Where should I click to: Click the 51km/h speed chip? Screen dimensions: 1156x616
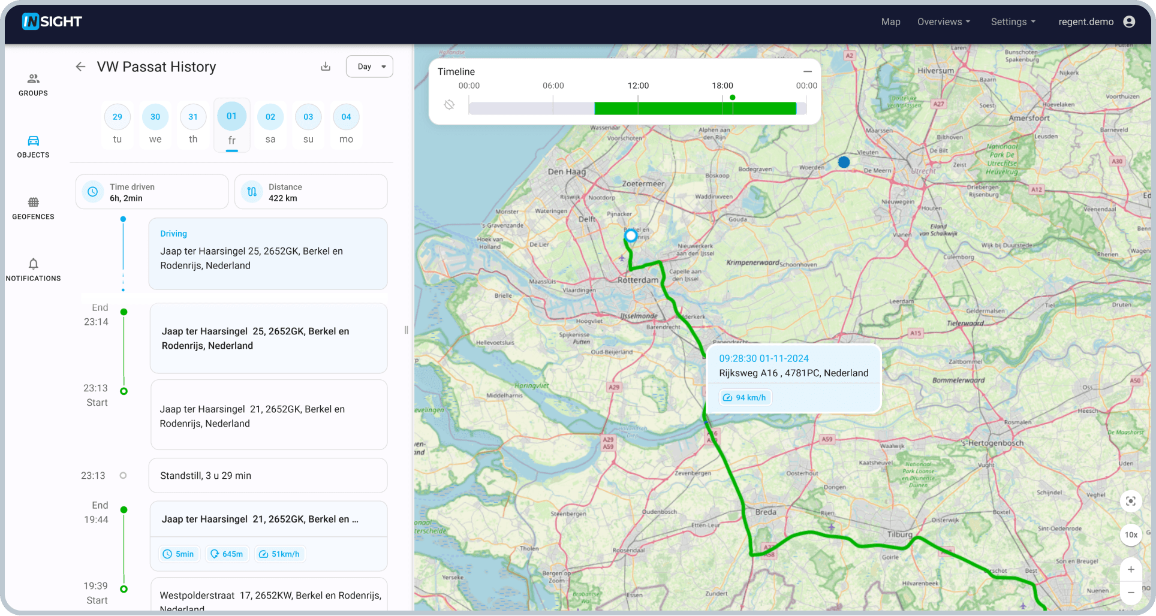point(279,554)
